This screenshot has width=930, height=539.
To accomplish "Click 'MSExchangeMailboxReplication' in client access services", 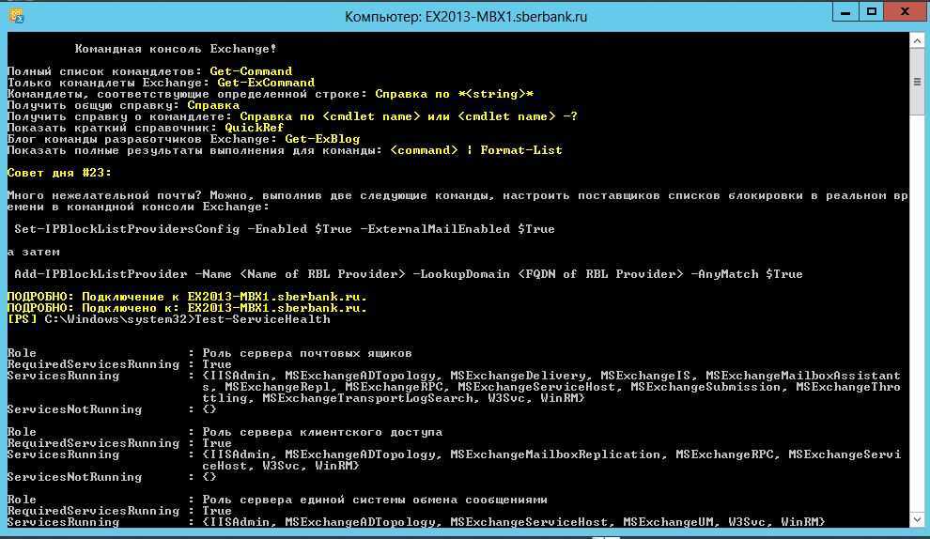I will pyautogui.click(x=554, y=454).
